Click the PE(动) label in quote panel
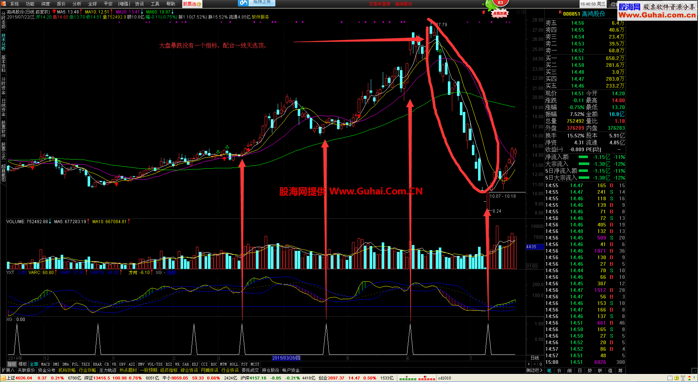Viewport: 698px width, 382px height. point(594,149)
